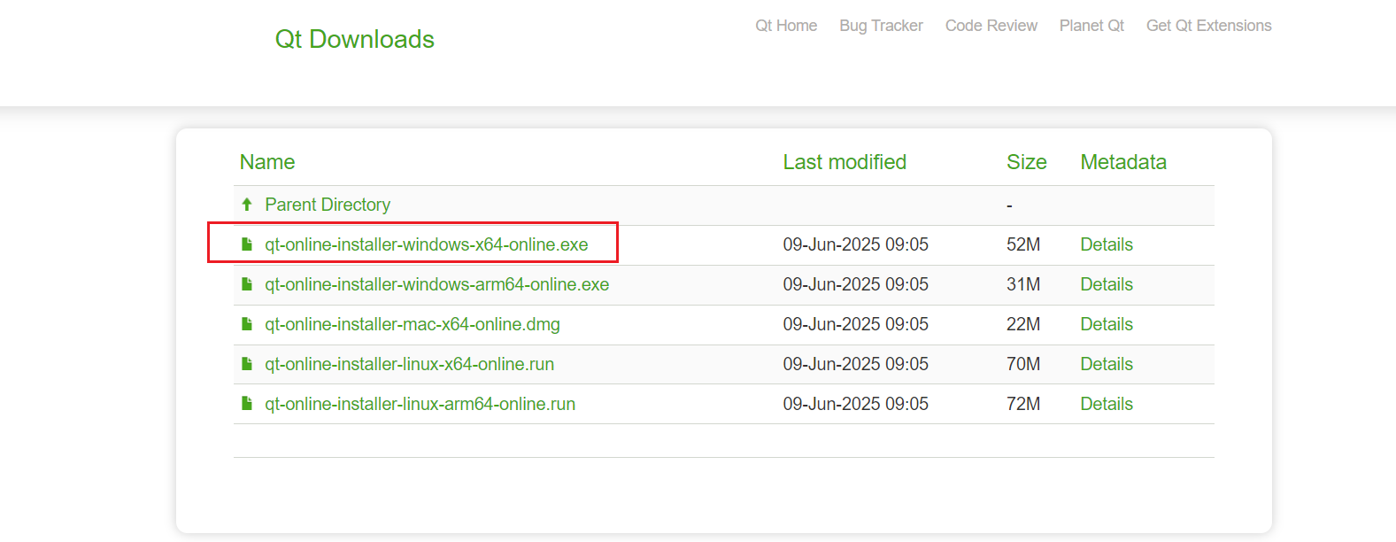Open Details for linux-x64-online.run
Viewport: 1396px width, 542px height.
pyautogui.click(x=1107, y=364)
